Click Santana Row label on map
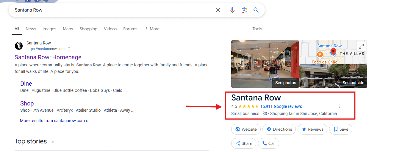This screenshot has width=394, height=152. pos(329,46)
